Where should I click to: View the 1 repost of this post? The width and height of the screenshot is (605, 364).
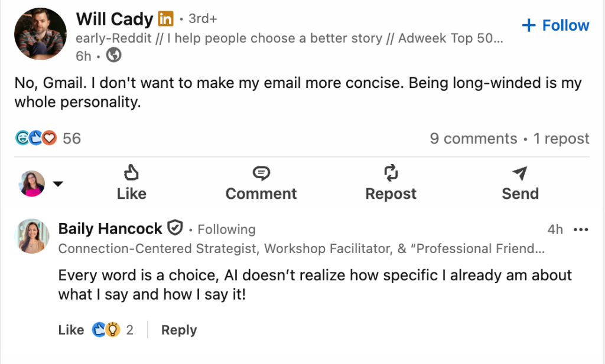(x=560, y=138)
